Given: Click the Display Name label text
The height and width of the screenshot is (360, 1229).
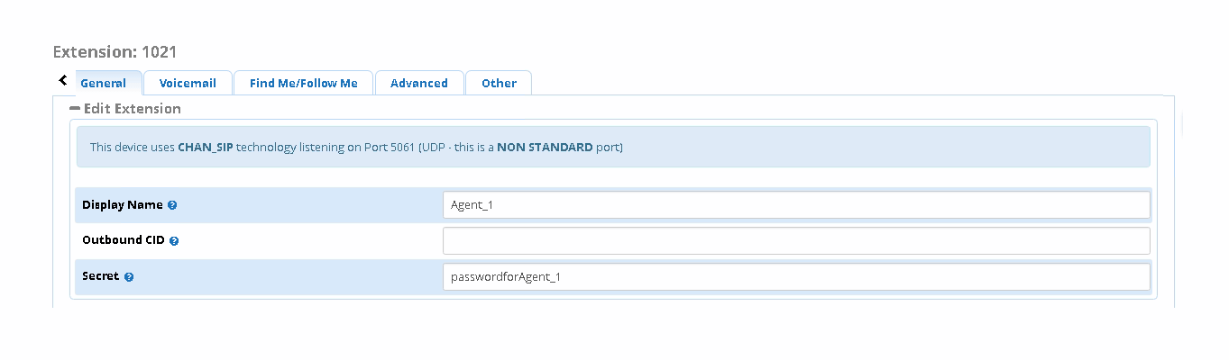Looking at the screenshot, I should [123, 205].
